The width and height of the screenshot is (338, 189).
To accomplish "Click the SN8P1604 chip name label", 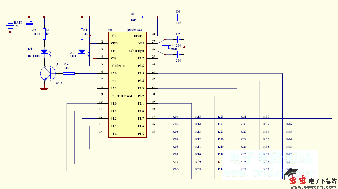I will [135, 31].
